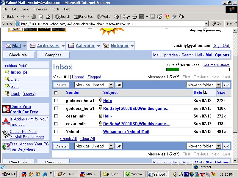Screen dimensions: 238x178
Task: Click the Date column sort arrow icon
Action: coord(205,92)
